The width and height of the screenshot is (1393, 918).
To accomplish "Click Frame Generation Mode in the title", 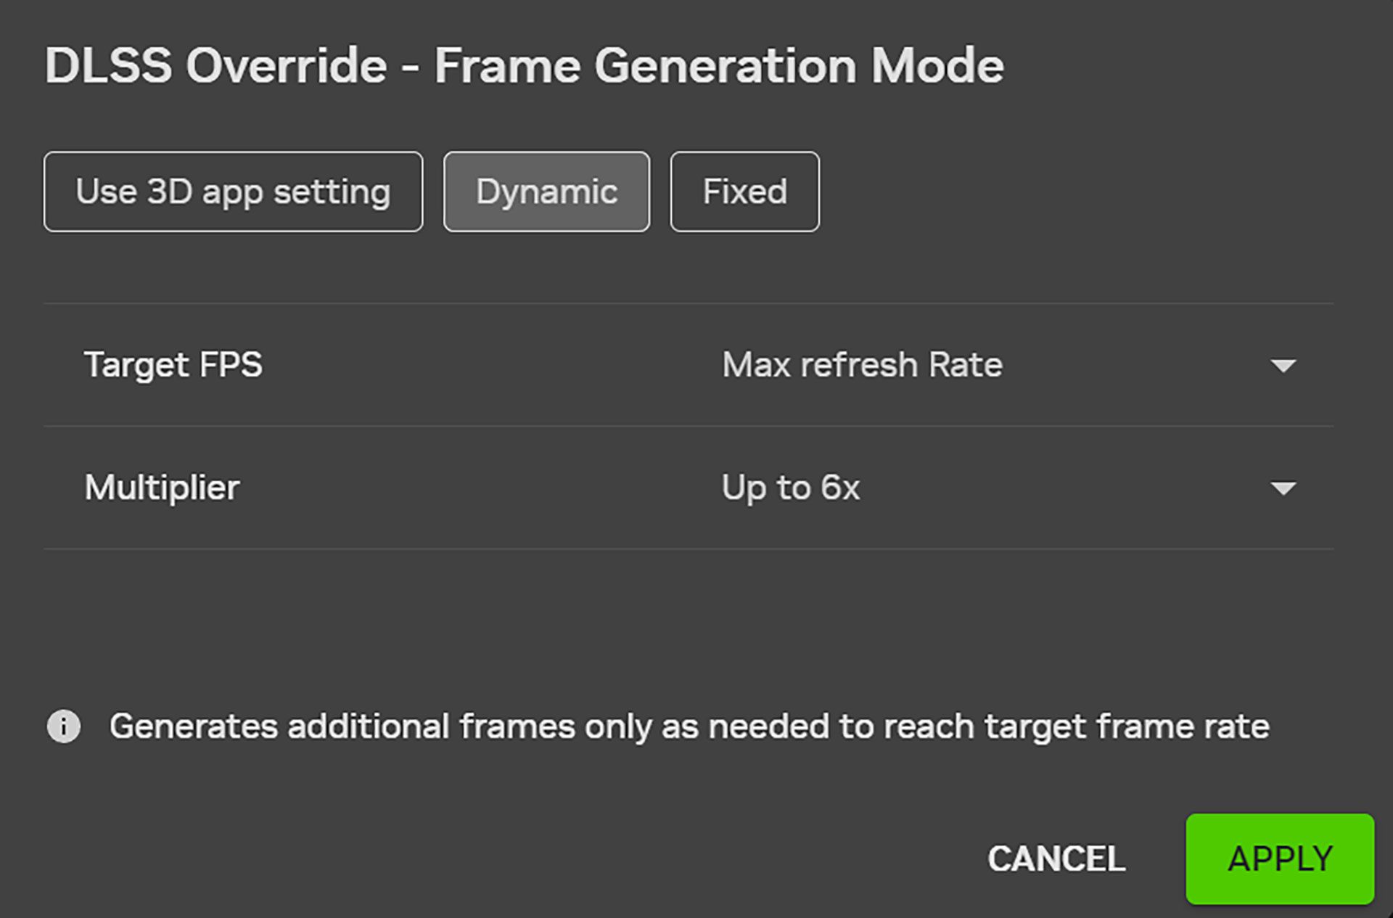I will (718, 66).
